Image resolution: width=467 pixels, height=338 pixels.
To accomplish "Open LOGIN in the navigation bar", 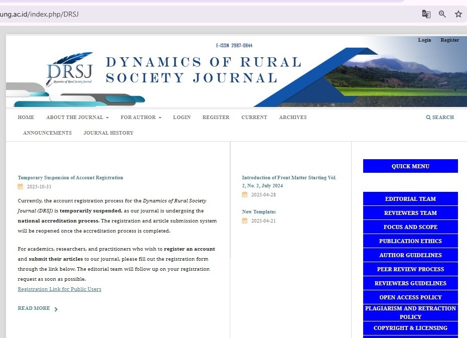I will (x=182, y=117).
